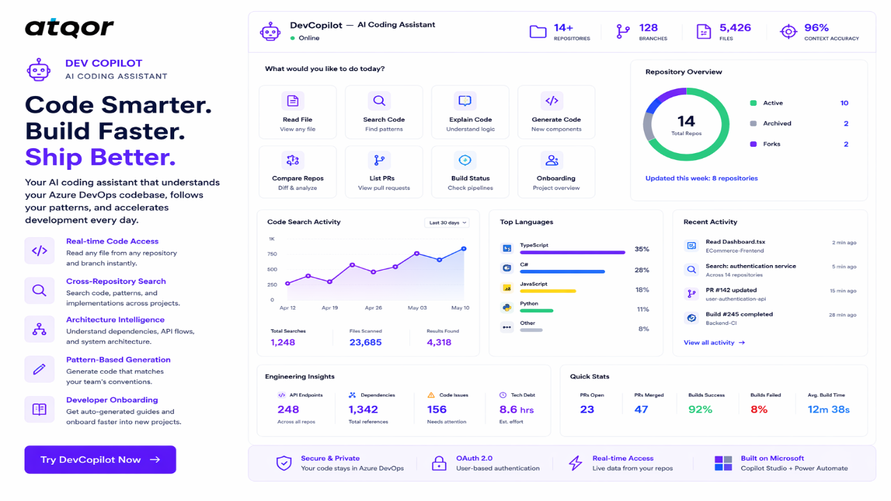Click the files document icon

pyautogui.click(x=704, y=31)
